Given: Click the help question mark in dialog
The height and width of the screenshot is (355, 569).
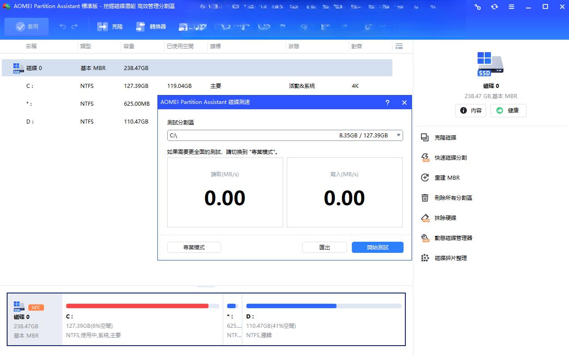Looking at the screenshot, I should point(388,103).
